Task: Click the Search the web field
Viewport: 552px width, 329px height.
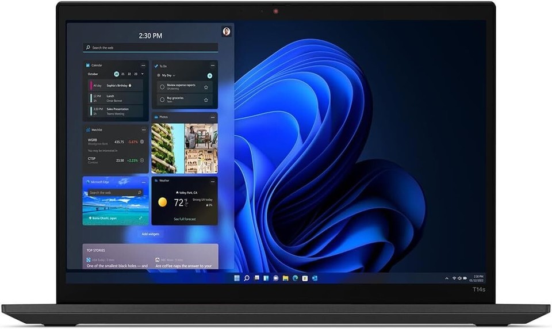Action: click(151, 48)
